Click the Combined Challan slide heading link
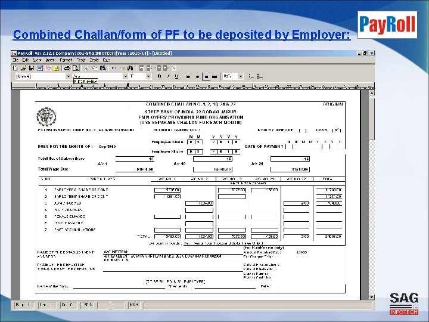This screenshot has width=429, height=322. click(182, 35)
